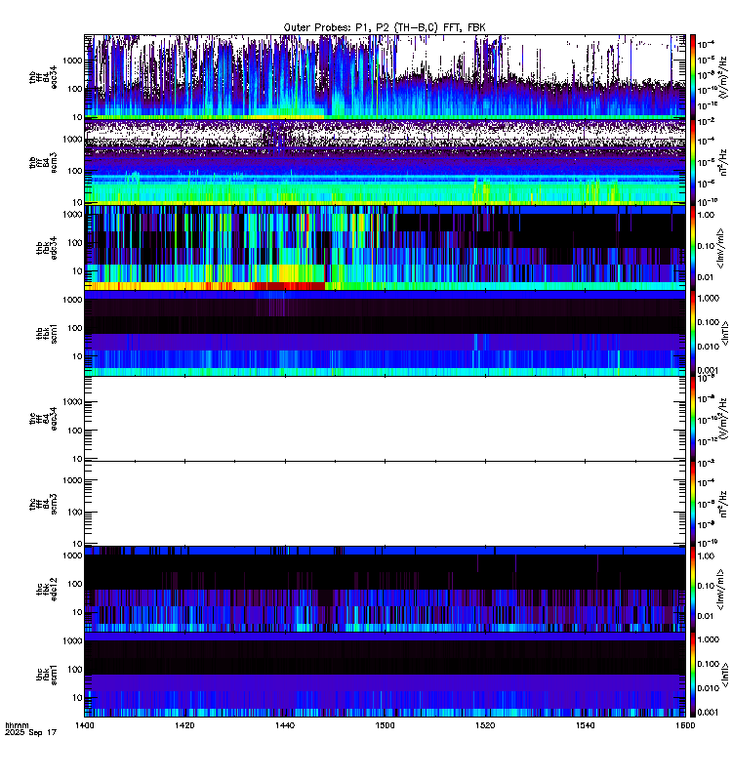Click the color bar beside thc fbk edc12 panel

tap(692, 590)
